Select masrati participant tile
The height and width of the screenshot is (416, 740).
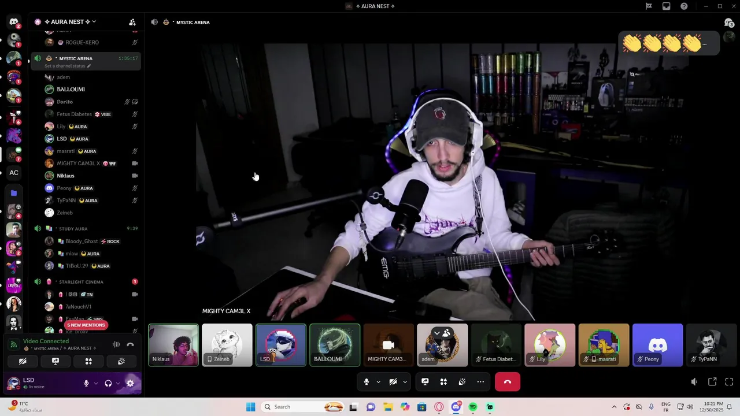(x=604, y=345)
